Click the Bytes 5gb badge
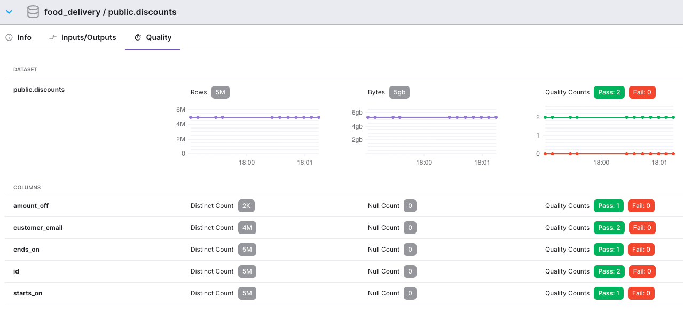This screenshot has width=683, height=313. click(399, 92)
